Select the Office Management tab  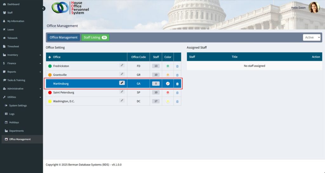63,37
